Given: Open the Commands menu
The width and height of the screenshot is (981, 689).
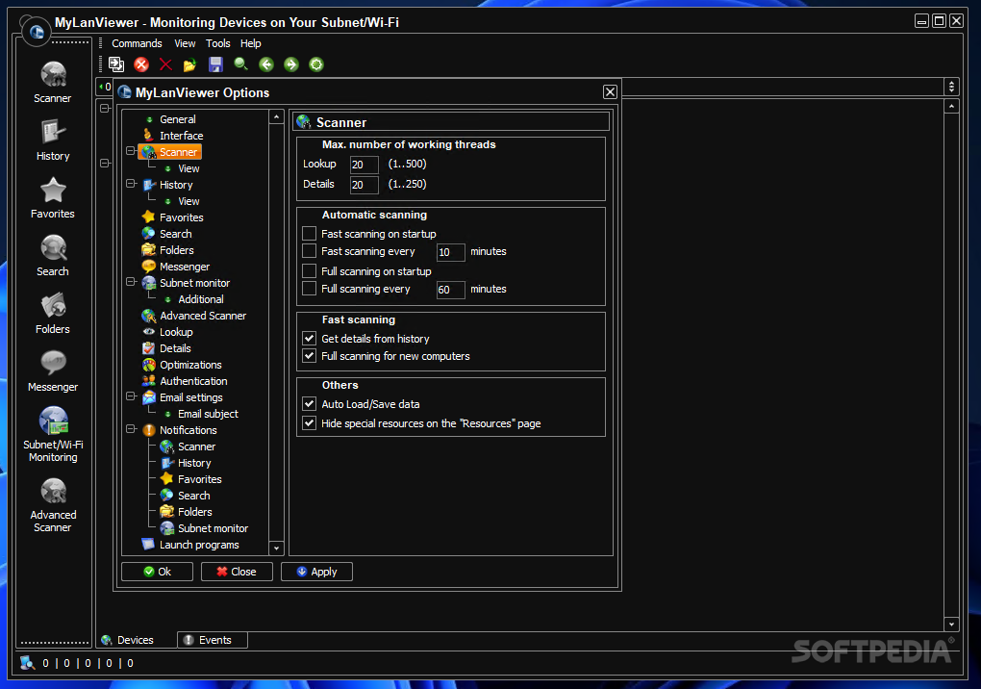Looking at the screenshot, I should pyautogui.click(x=137, y=43).
